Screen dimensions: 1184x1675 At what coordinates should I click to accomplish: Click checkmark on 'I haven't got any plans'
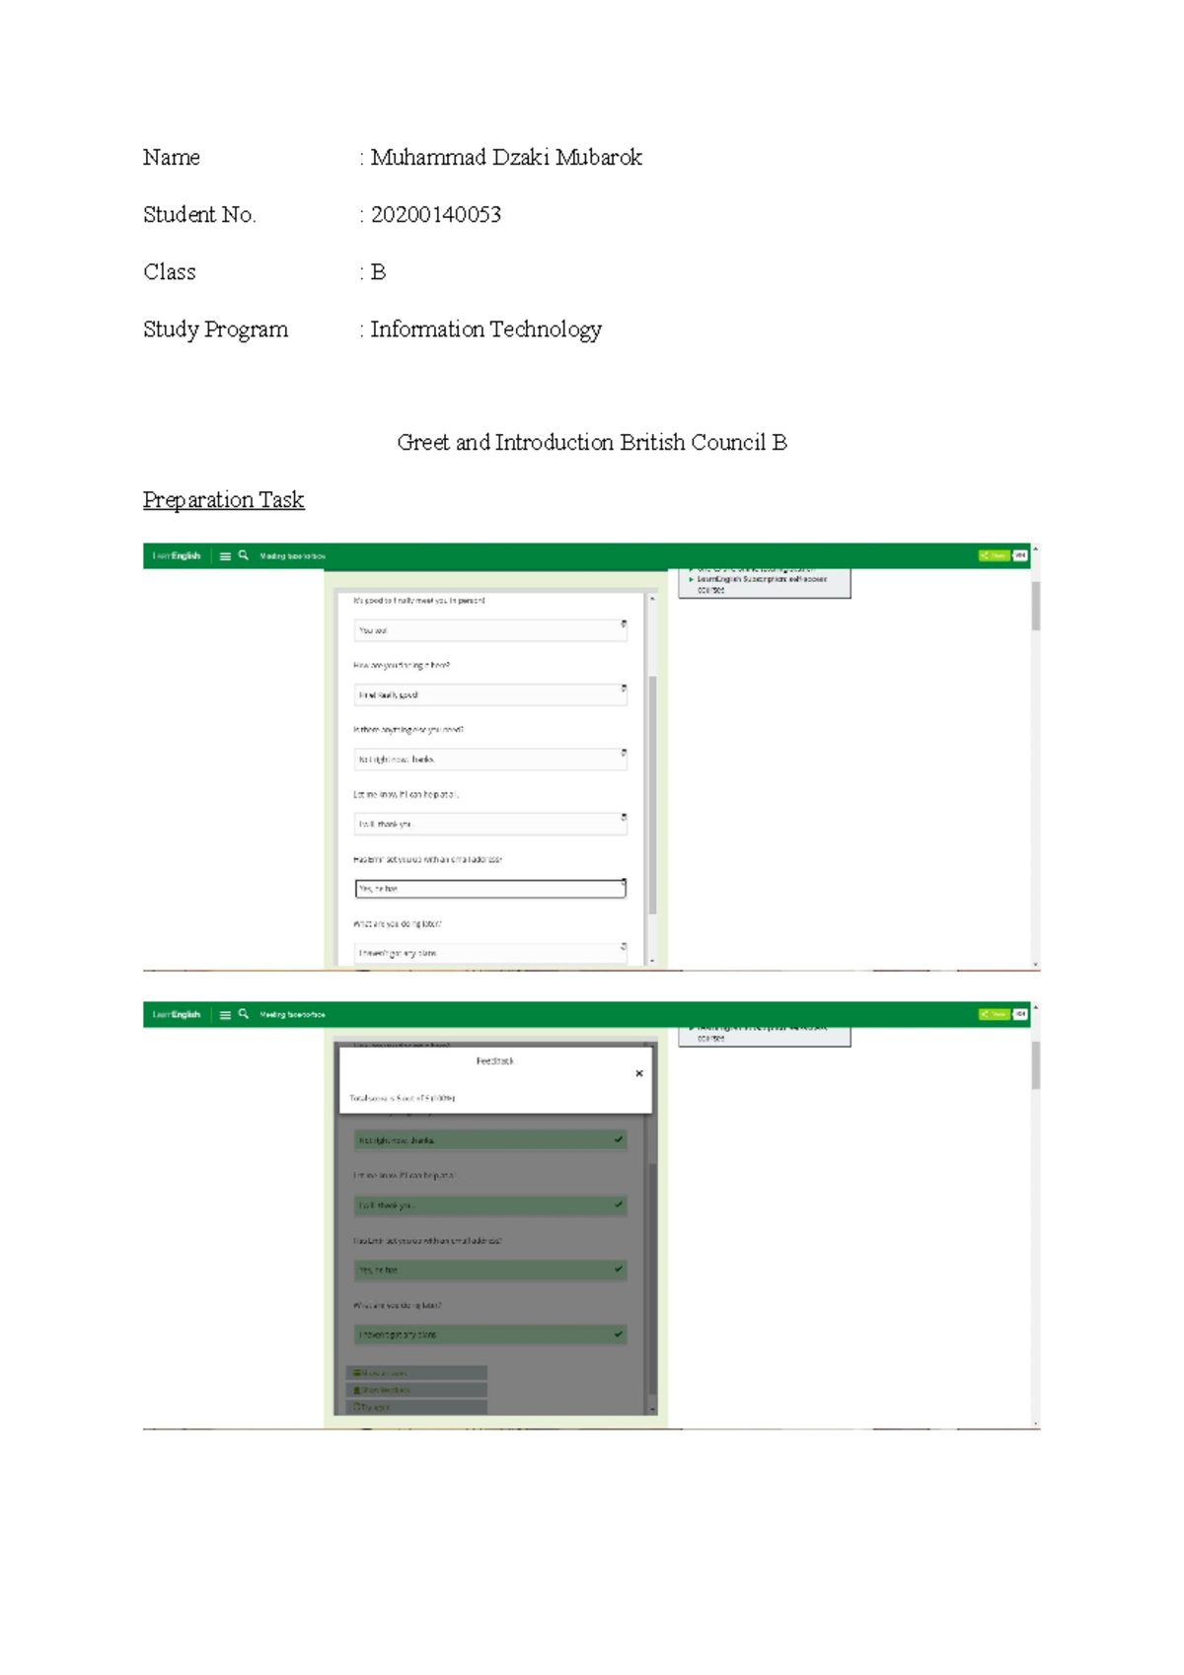619,1335
